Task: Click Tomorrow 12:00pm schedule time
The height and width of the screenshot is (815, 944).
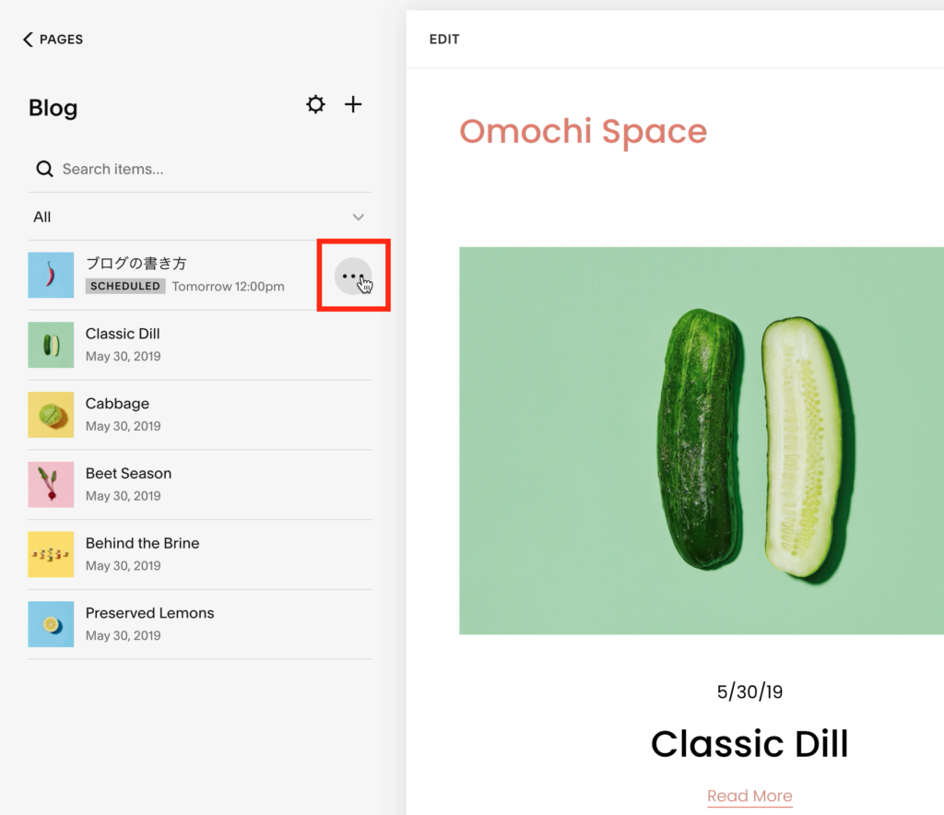Action: coord(229,287)
